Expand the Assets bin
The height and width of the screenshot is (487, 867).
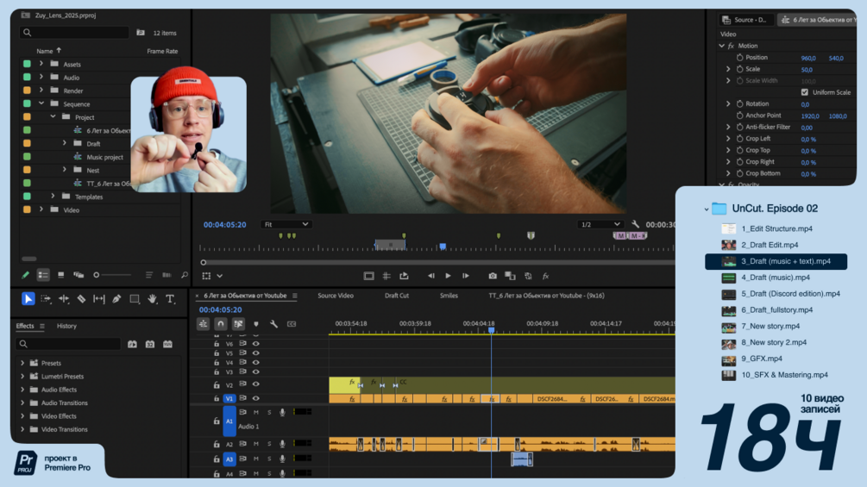(x=41, y=64)
